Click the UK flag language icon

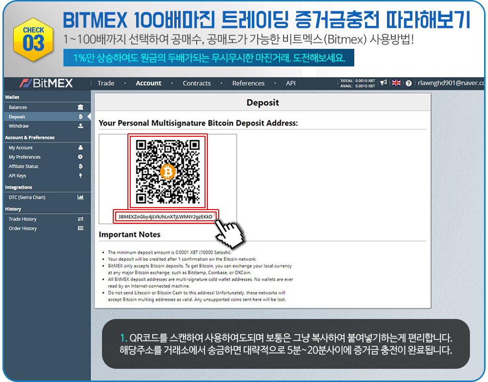(x=396, y=83)
